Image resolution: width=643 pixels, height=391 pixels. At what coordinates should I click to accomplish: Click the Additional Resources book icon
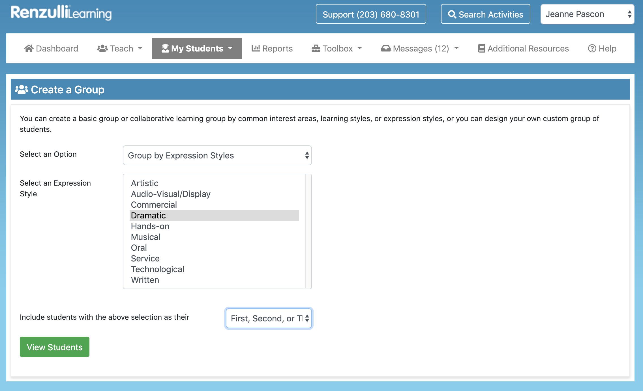(x=481, y=48)
